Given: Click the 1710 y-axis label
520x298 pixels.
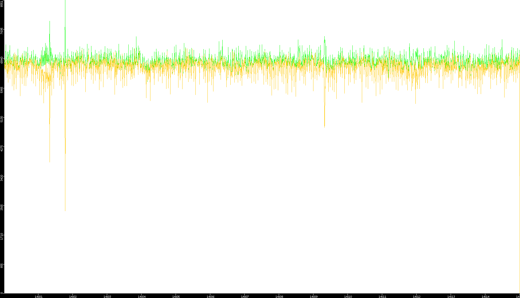Looking at the screenshot, I should pos(2,237).
